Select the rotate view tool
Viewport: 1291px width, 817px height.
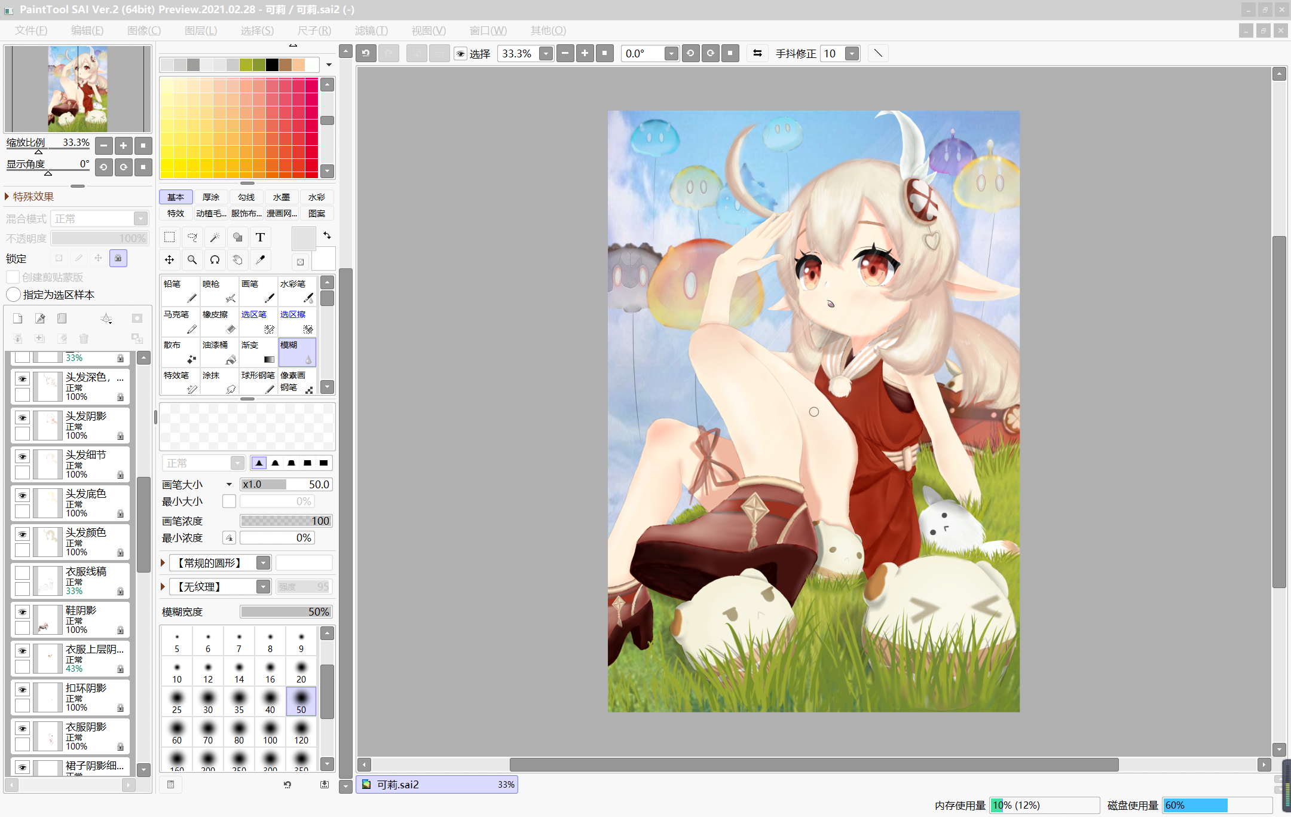click(x=215, y=260)
